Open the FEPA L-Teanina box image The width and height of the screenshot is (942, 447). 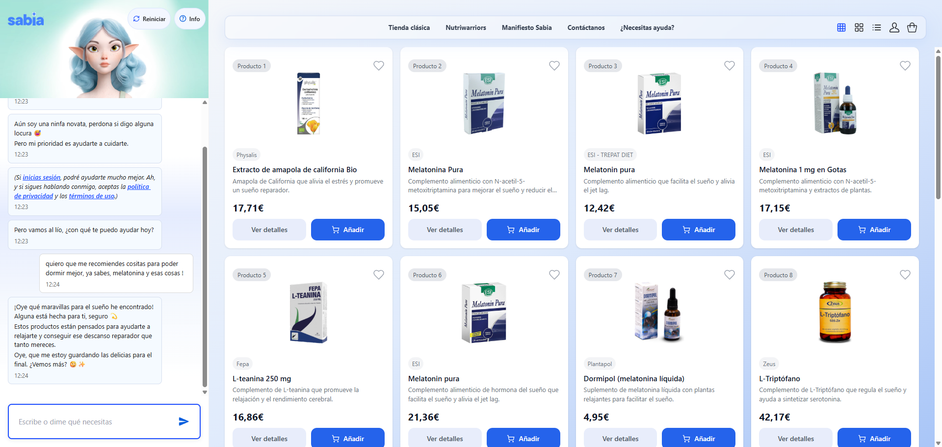309,313
